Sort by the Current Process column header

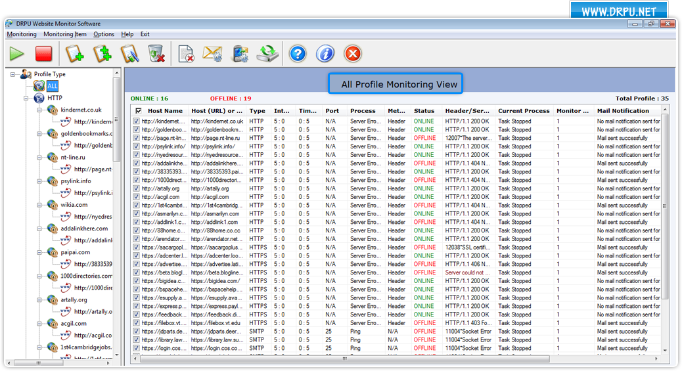click(x=524, y=111)
